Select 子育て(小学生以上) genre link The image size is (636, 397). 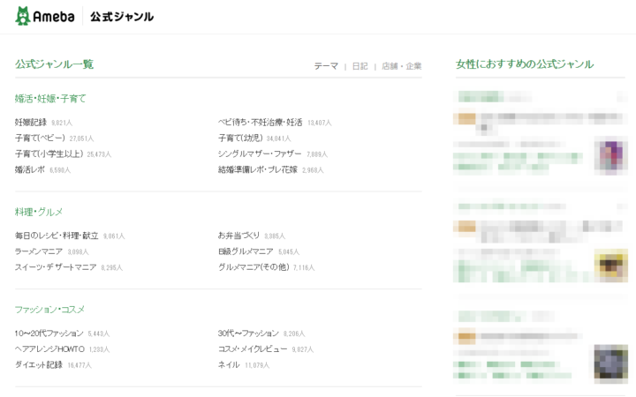tap(49, 154)
